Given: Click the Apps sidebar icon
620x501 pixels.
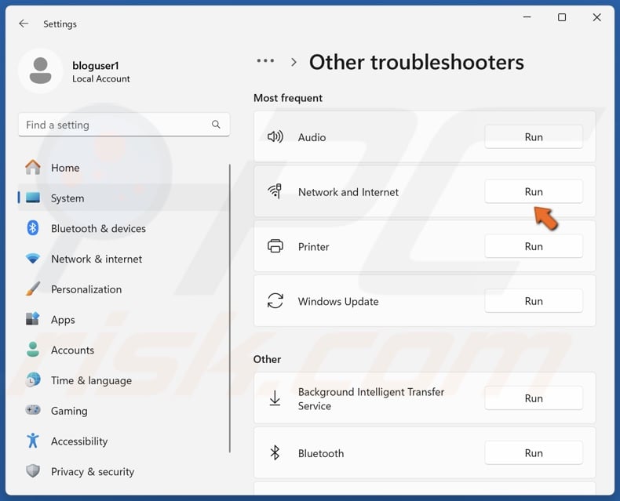Looking at the screenshot, I should pos(33,318).
